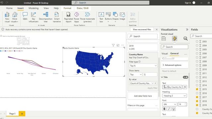This screenshot has height=119, width=212.
Task: Expand Count of Country Name dropdown arrow
Action: coord(152,83)
